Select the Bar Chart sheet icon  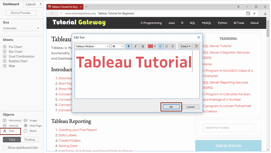pos(5,52)
